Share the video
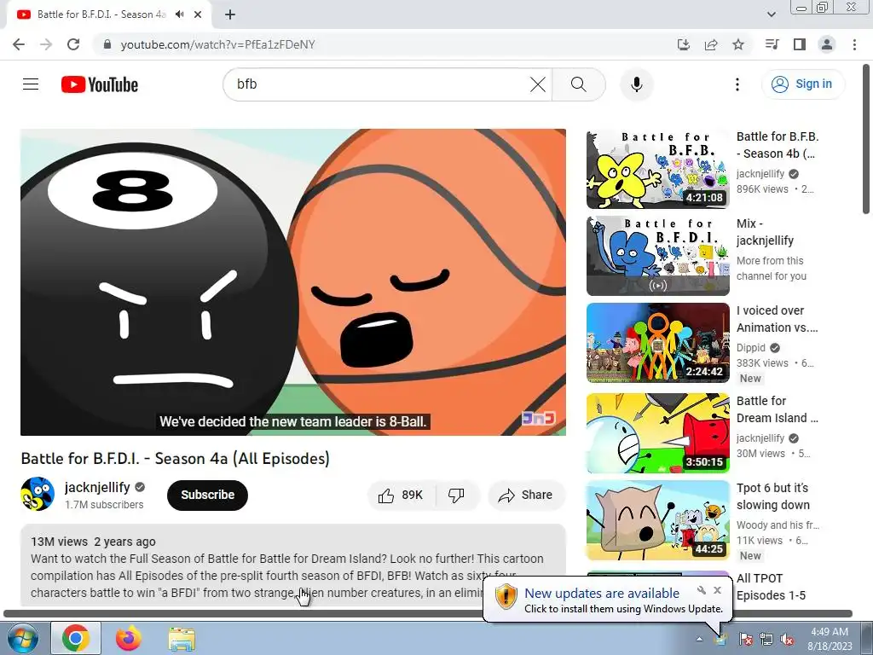This screenshot has height=655, width=873. tap(526, 496)
